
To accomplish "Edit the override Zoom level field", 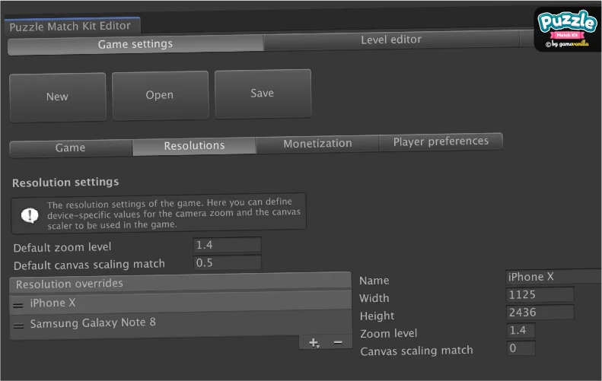I will click(x=521, y=330).
